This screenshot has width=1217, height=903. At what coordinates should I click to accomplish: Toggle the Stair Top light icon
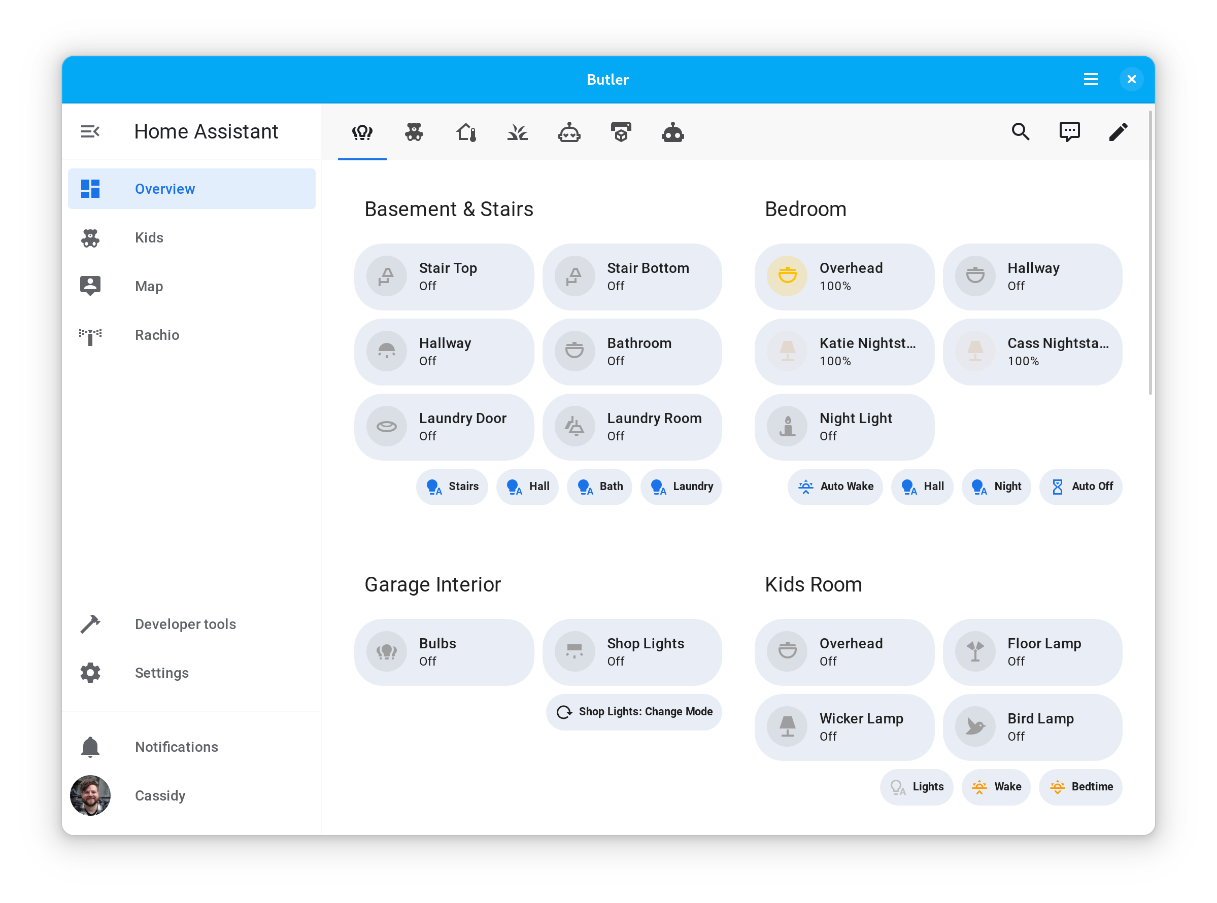[387, 276]
